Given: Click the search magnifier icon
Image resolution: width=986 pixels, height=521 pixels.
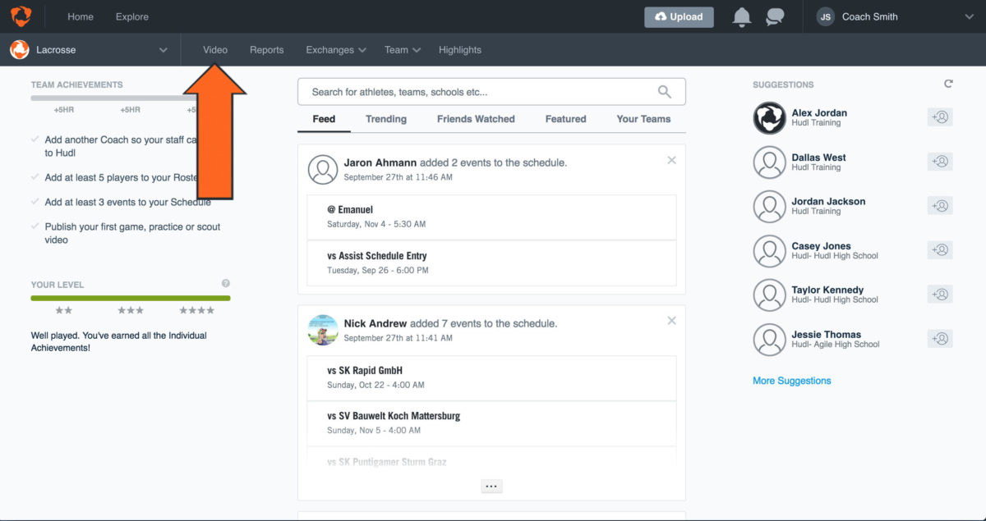Looking at the screenshot, I should pos(664,92).
